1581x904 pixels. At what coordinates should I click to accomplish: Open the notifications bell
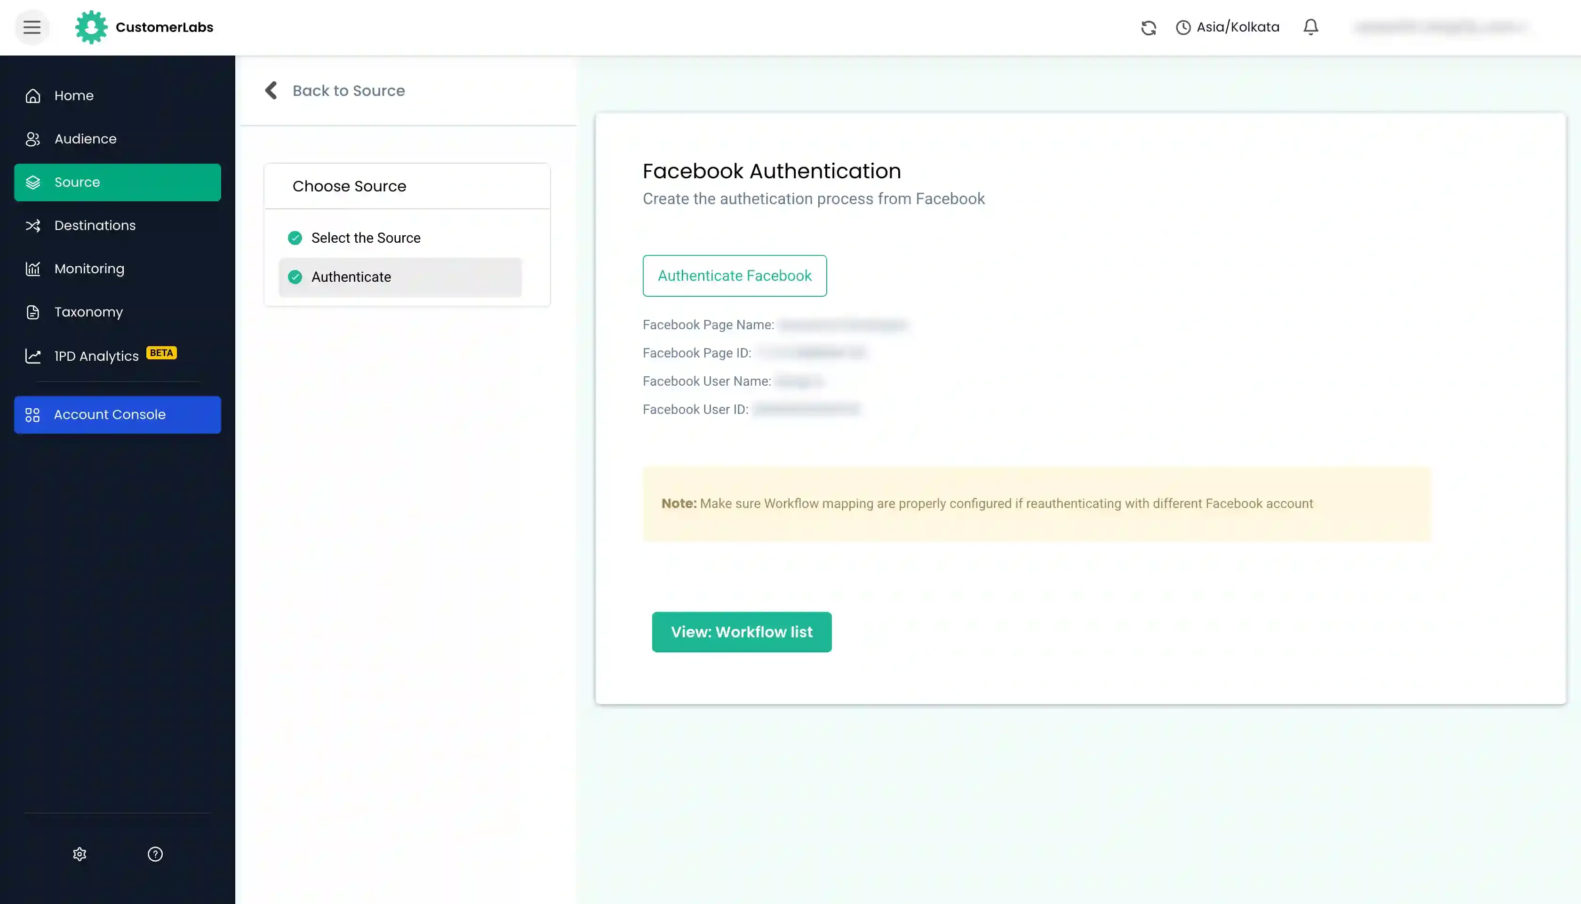[1310, 27]
